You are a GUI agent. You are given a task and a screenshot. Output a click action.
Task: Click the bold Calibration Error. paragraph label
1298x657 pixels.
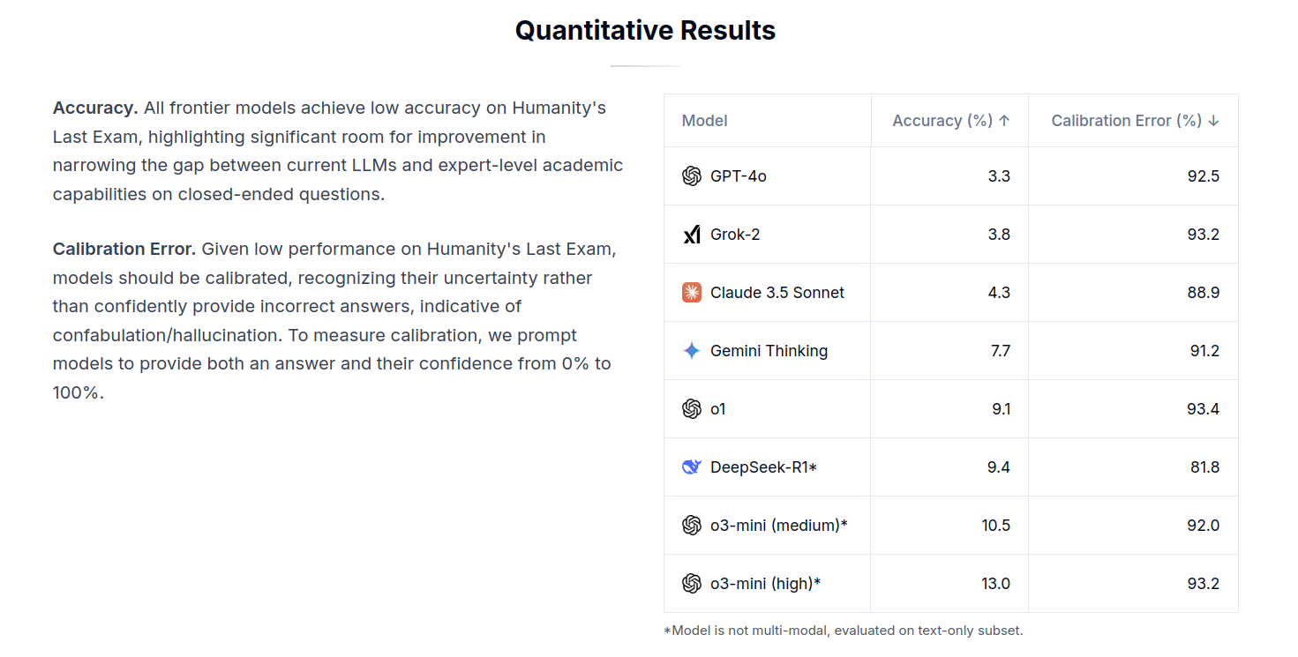click(124, 250)
